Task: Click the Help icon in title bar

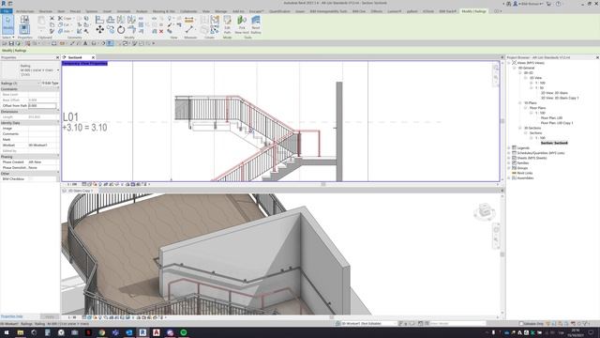Action: coord(559,4)
